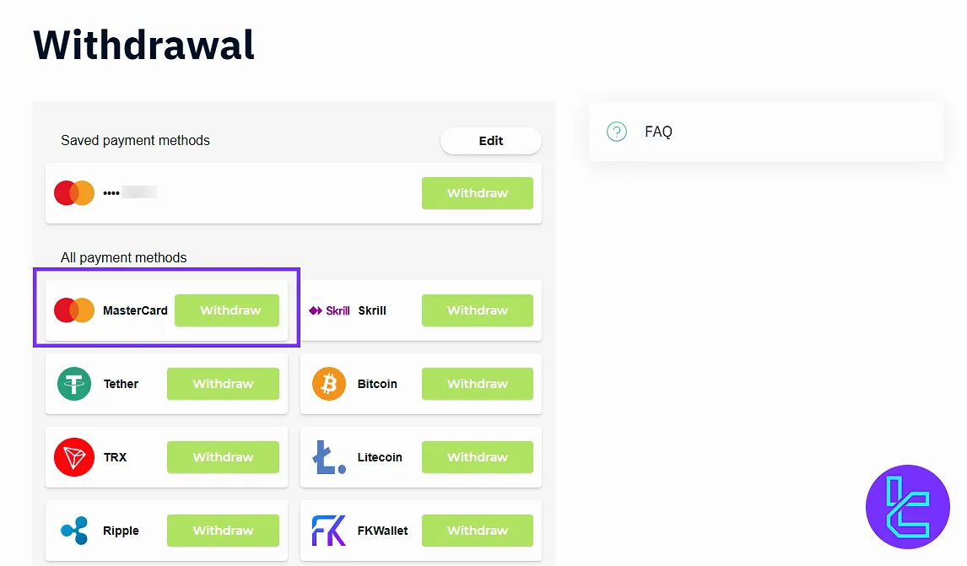Withdraw via MasterCard in all methods
The height and width of the screenshot is (566, 967).
tap(227, 310)
